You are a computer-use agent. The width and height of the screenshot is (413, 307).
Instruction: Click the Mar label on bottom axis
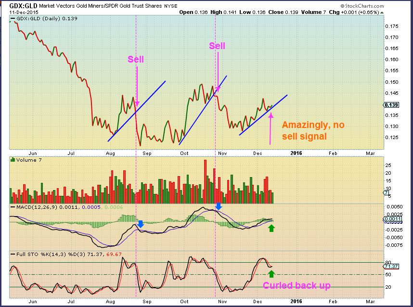pos(370,302)
